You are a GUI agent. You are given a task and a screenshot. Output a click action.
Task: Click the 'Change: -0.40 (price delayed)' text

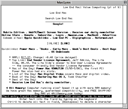coord(55,57)
